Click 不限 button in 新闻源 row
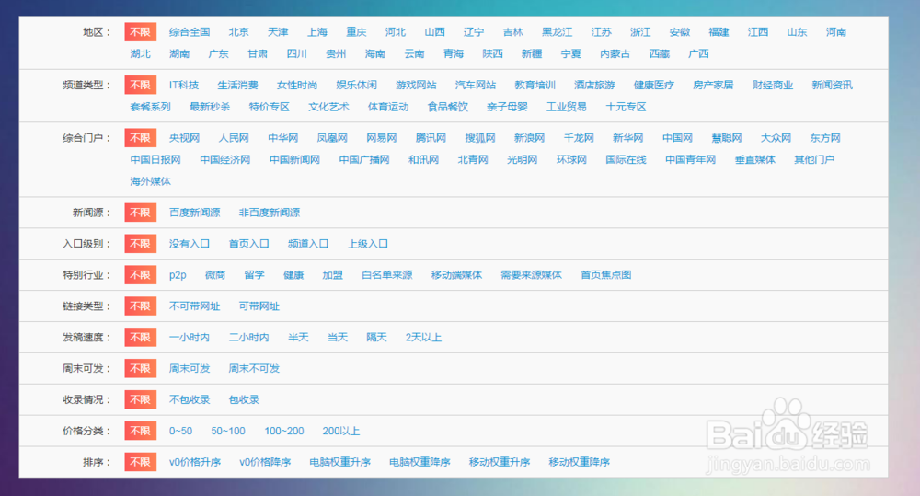This screenshot has height=496, width=920. pos(140,213)
